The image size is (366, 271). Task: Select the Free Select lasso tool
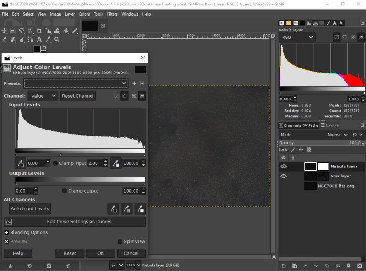pos(22,31)
